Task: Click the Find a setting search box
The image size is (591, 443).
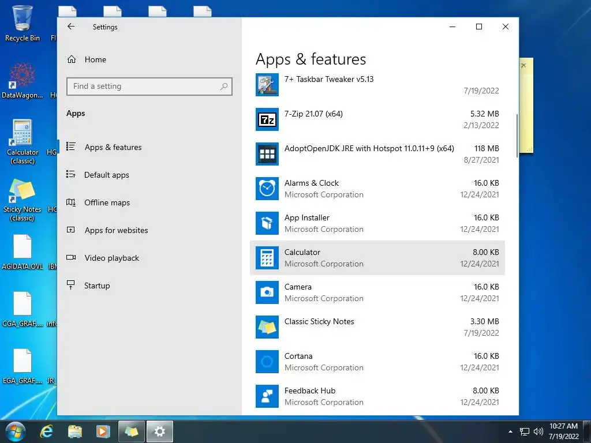Action: click(149, 87)
